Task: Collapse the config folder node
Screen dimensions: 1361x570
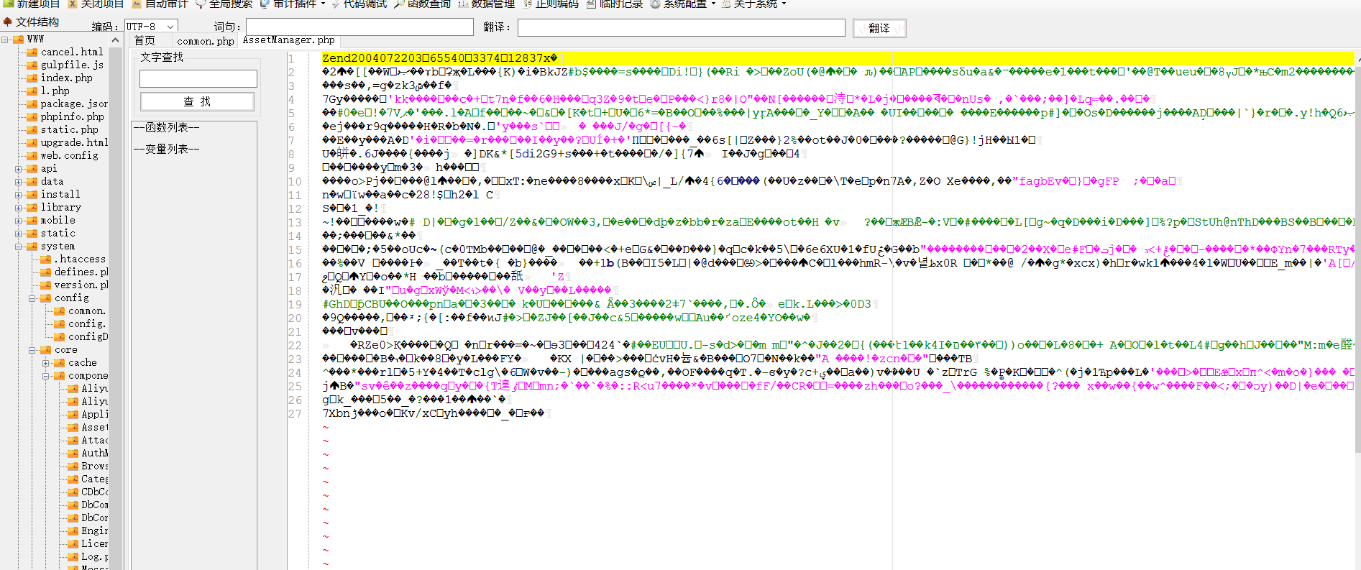Action: (32, 298)
